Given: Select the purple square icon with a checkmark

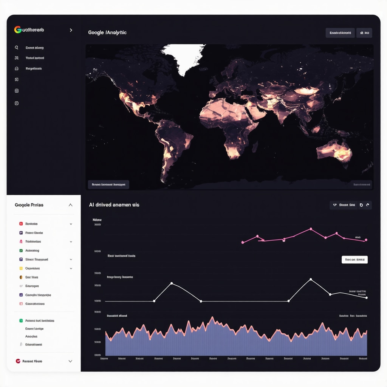Looking at the screenshot, I should [21, 295].
